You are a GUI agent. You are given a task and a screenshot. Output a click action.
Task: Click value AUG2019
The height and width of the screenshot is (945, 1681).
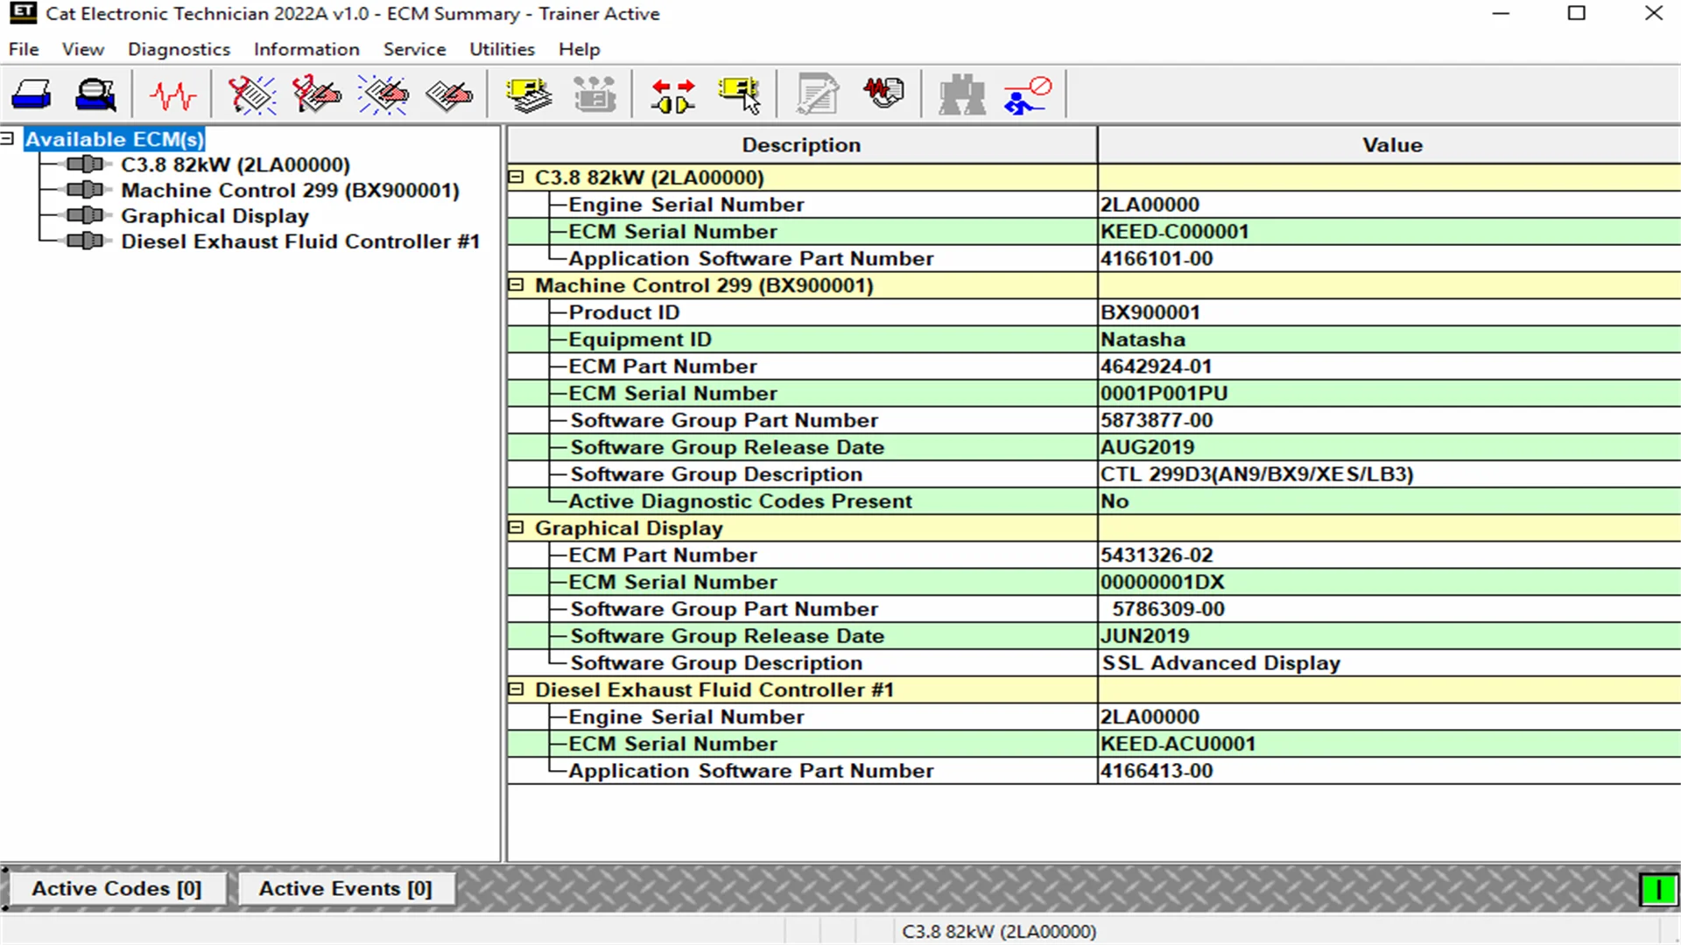(1147, 447)
